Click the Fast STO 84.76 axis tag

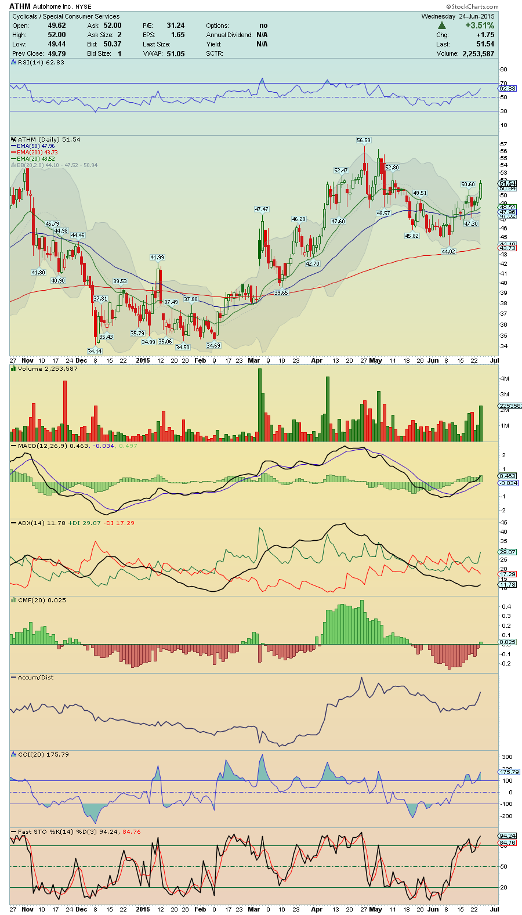click(x=507, y=843)
